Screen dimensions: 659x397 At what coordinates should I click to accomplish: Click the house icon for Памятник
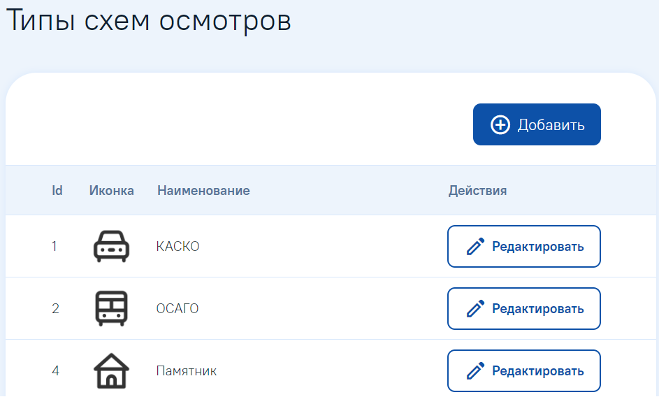(x=111, y=370)
